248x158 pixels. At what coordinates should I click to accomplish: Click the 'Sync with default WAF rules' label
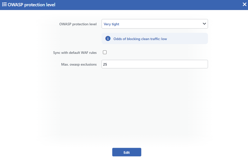coord(75,53)
